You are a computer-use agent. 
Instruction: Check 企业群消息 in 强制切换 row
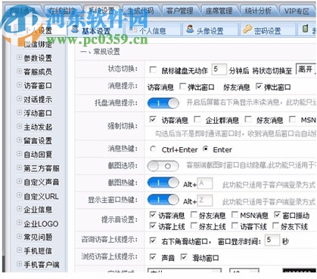tap(197, 119)
